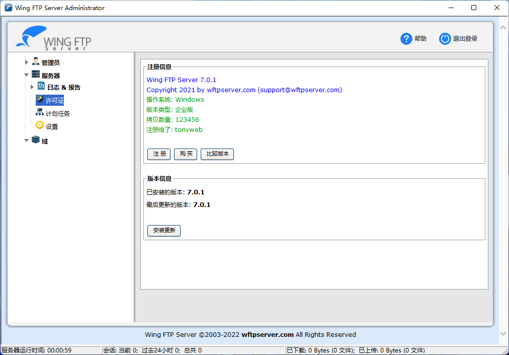The height and width of the screenshot is (355, 509).
Task: Open 日志 & 报告 via its chart icon
Action: (42, 86)
